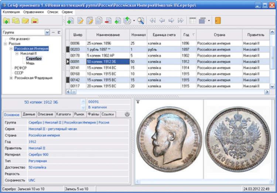277x193 pixels.
Task: Click the Серебро 900 material link
Action: 38,154
